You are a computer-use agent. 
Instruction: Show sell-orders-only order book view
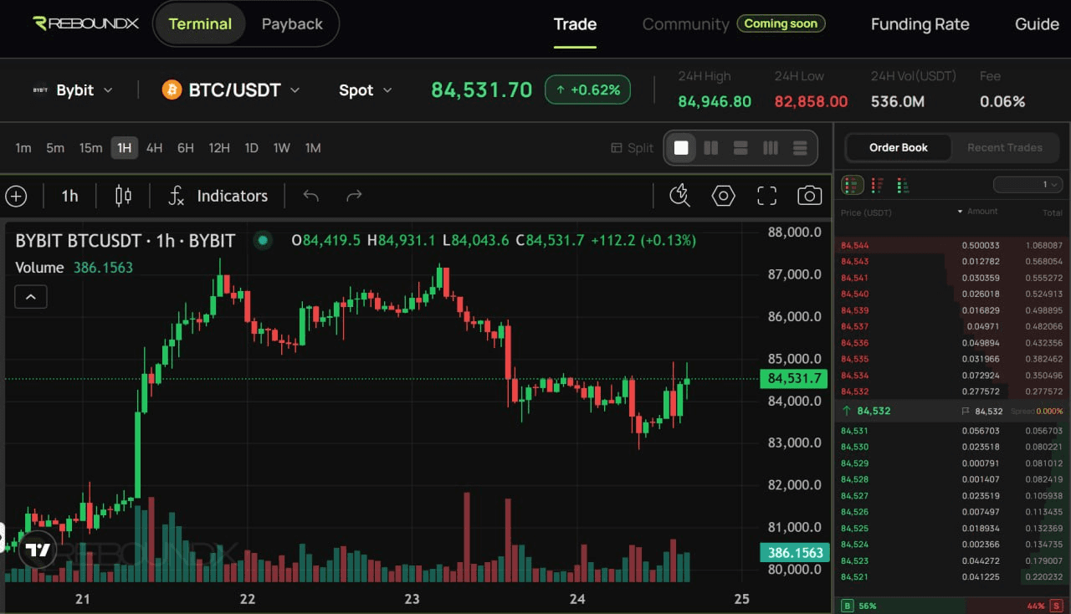click(x=878, y=185)
